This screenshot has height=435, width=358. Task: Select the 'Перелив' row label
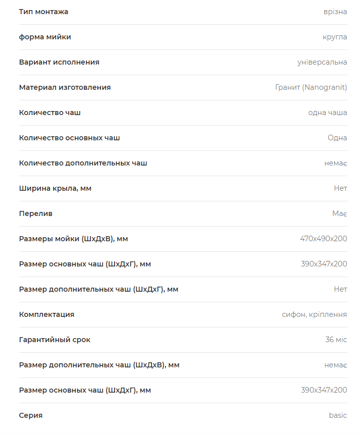point(36,213)
